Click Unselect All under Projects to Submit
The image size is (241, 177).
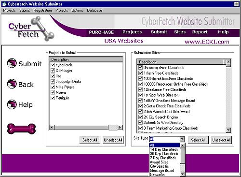[113, 140]
